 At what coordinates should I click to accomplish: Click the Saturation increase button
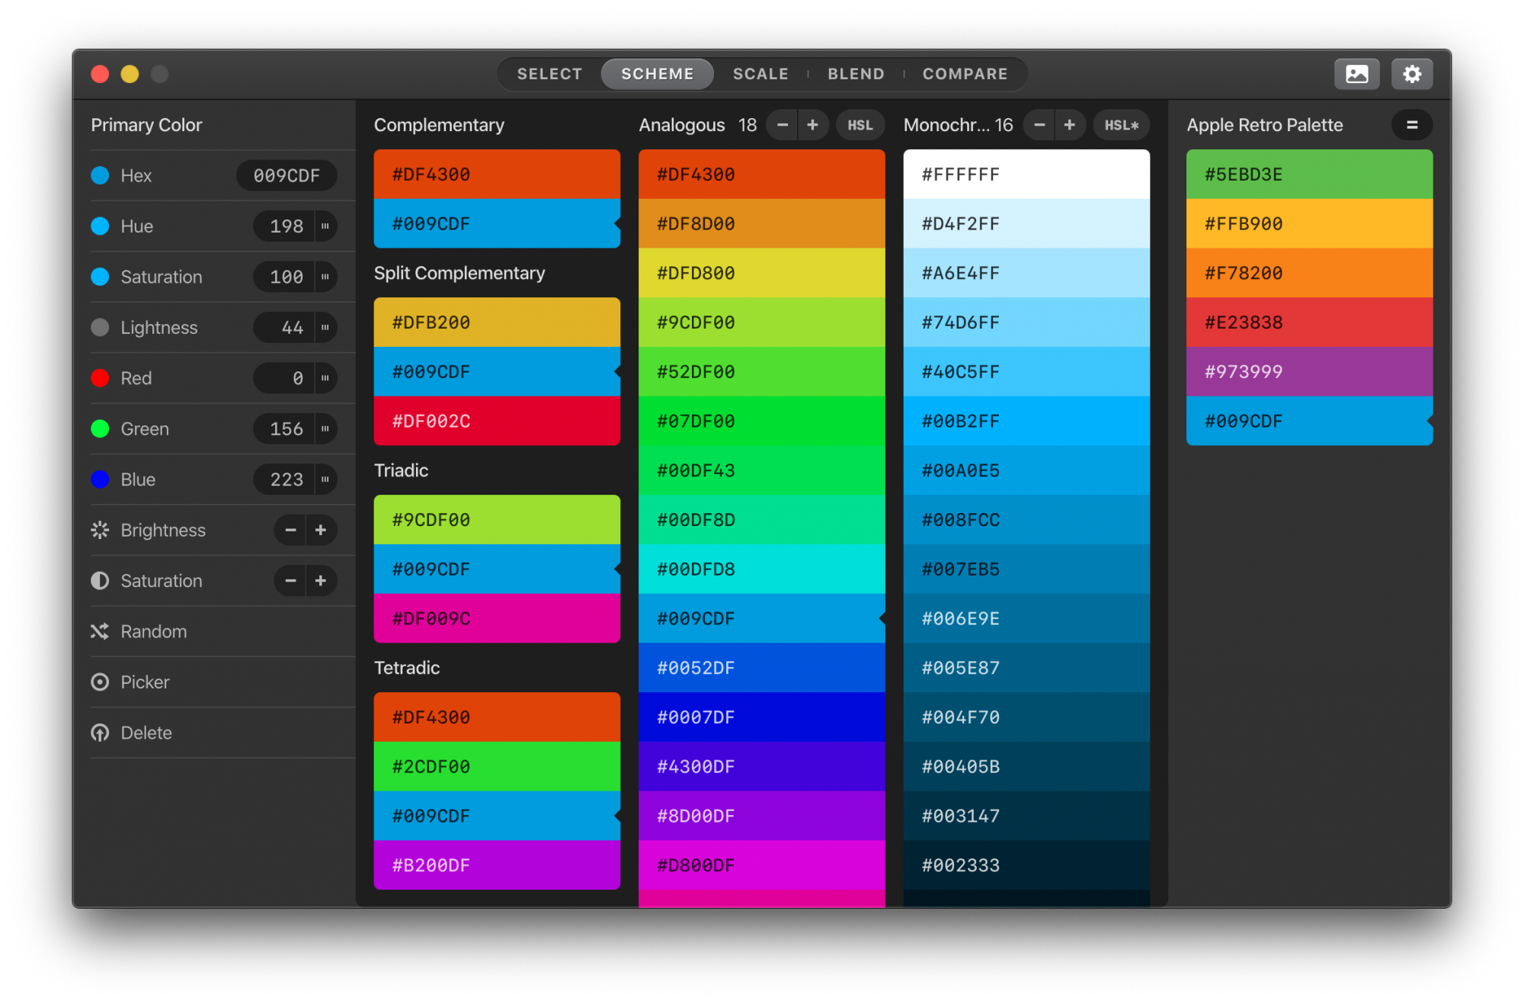coord(322,580)
